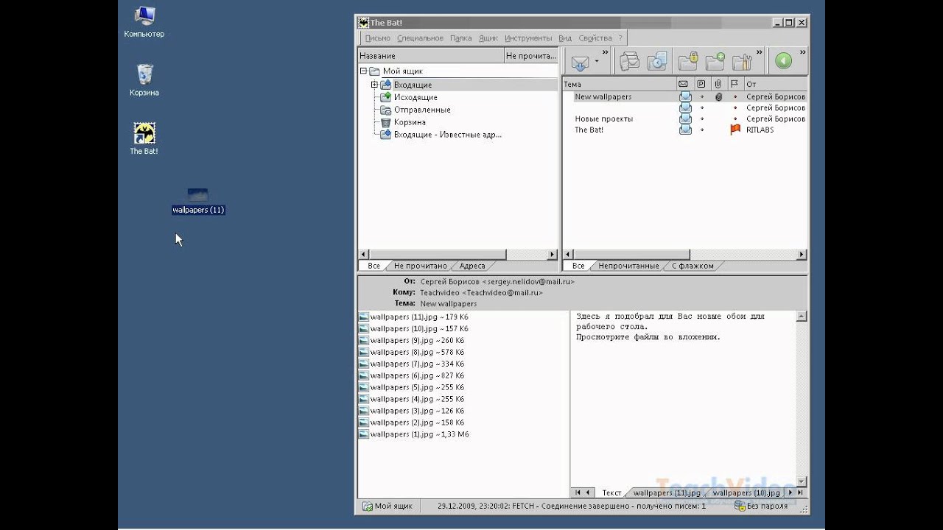Click paperclip icon on New wallpapers message
This screenshot has height=530, width=943.
coord(718,96)
